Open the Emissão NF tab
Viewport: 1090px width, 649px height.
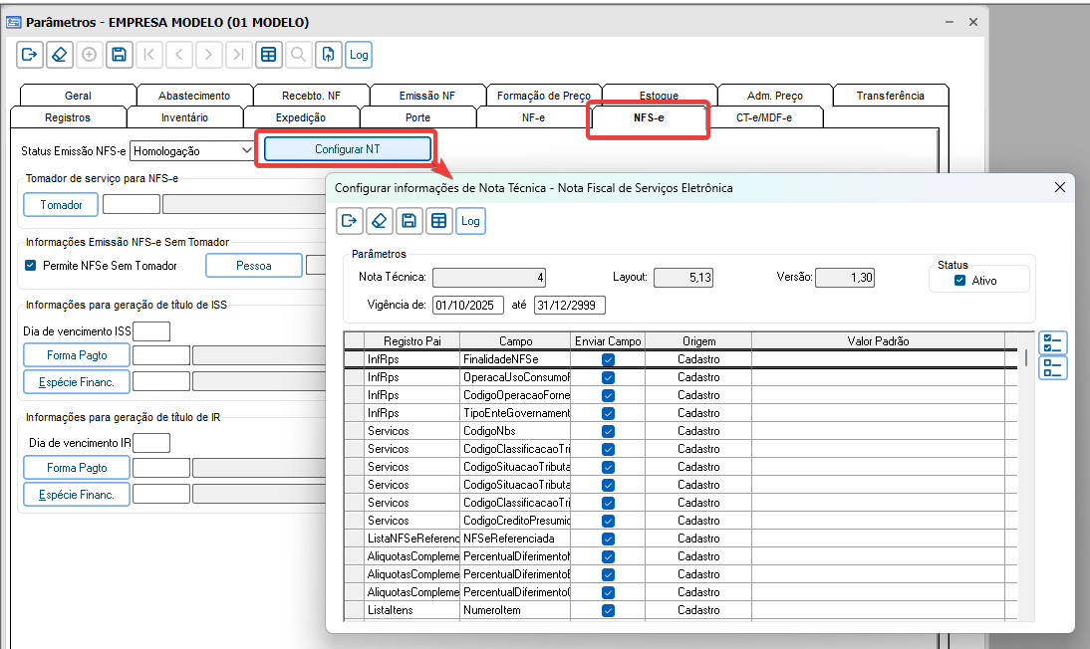426,96
